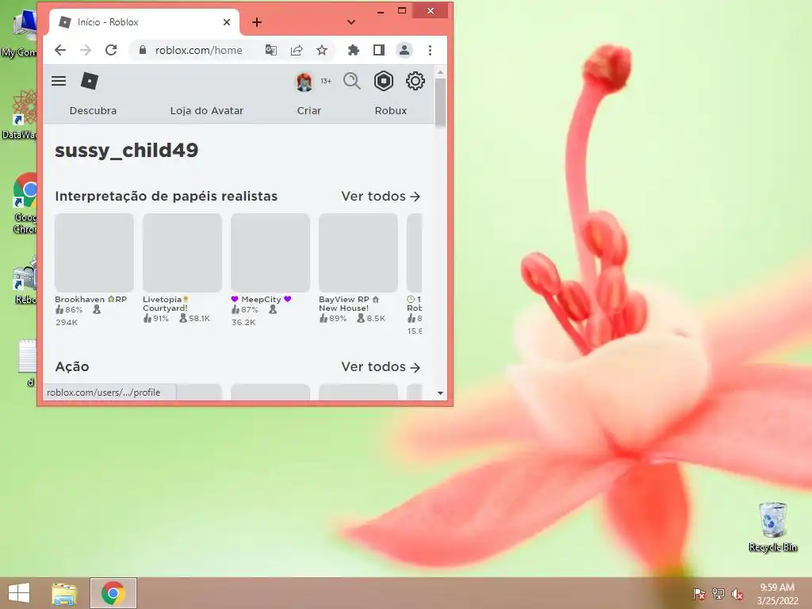812x609 pixels.
Task: Click the 13+ age label
Action: tap(326, 81)
